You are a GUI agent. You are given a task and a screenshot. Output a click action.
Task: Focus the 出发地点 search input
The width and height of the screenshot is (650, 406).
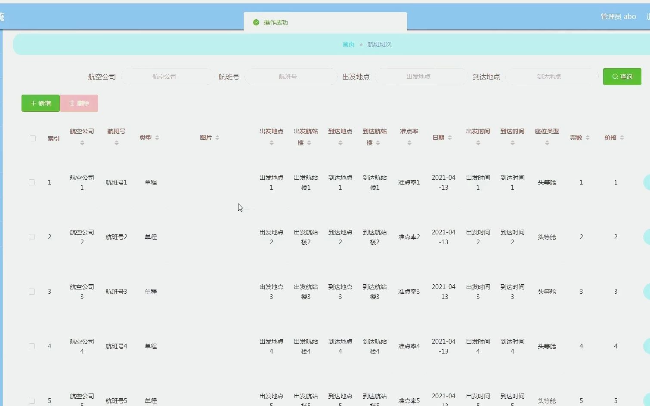421,77
